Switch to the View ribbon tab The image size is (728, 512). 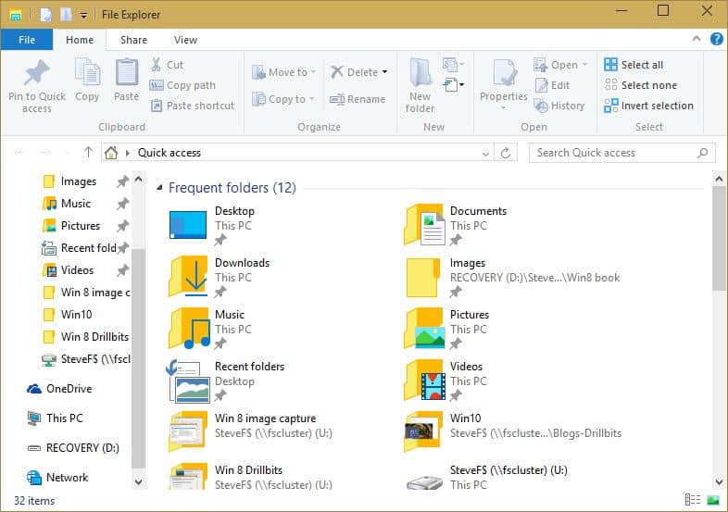186,40
